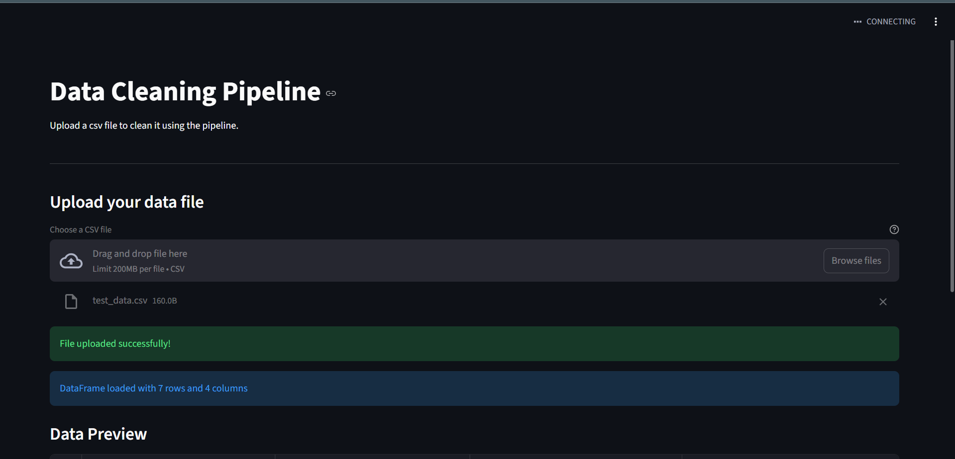Click the drag and drop file area
The image size is (955, 459).
click(448, 261)
